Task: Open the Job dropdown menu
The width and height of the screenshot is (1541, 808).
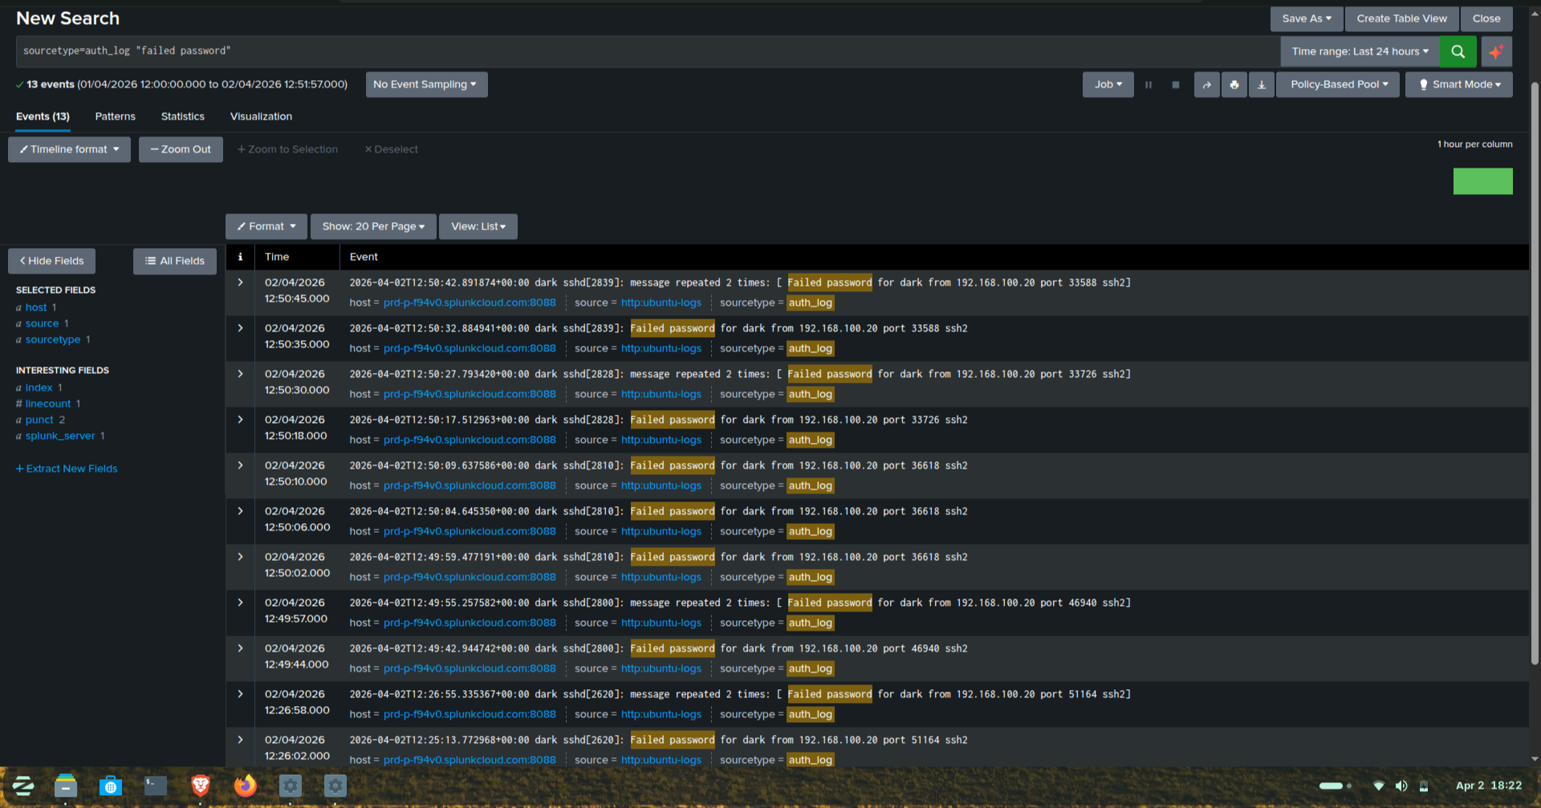Action: [x=1108, y=84]
